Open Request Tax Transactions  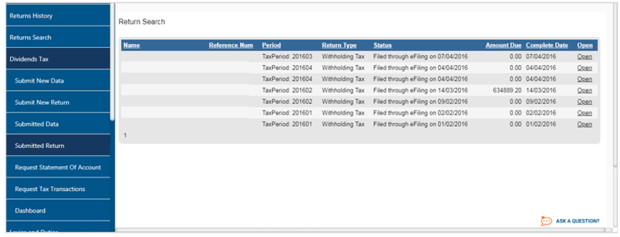coord(58,188)
